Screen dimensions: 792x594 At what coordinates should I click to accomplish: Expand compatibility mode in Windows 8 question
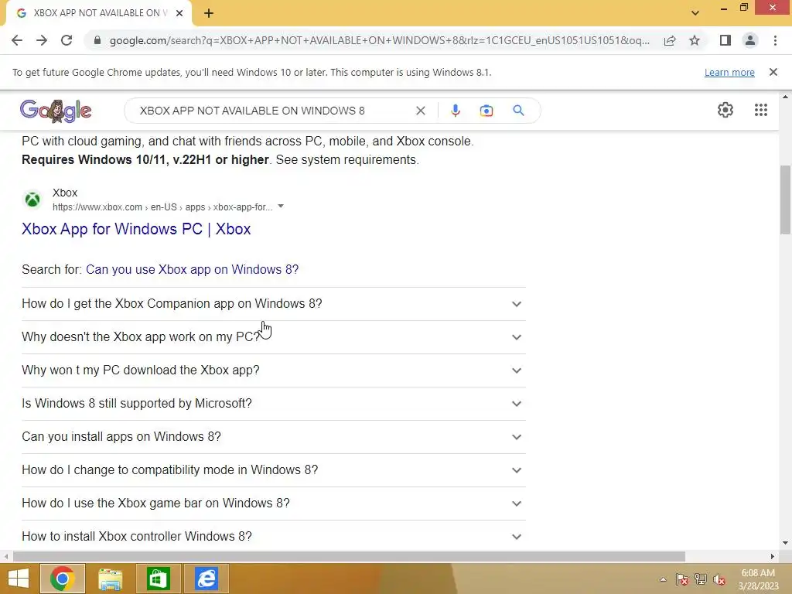pos(273,471)
